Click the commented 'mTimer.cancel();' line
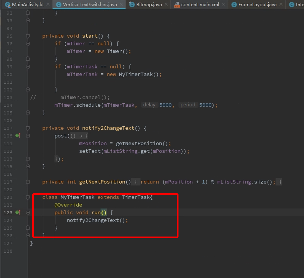The image size is (304, 278). point(85,98)
